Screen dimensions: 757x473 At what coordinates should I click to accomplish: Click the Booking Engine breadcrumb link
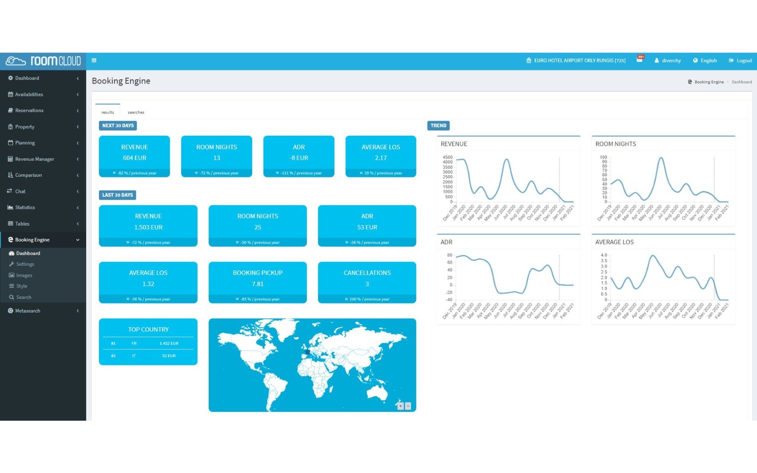pos(709,82)
